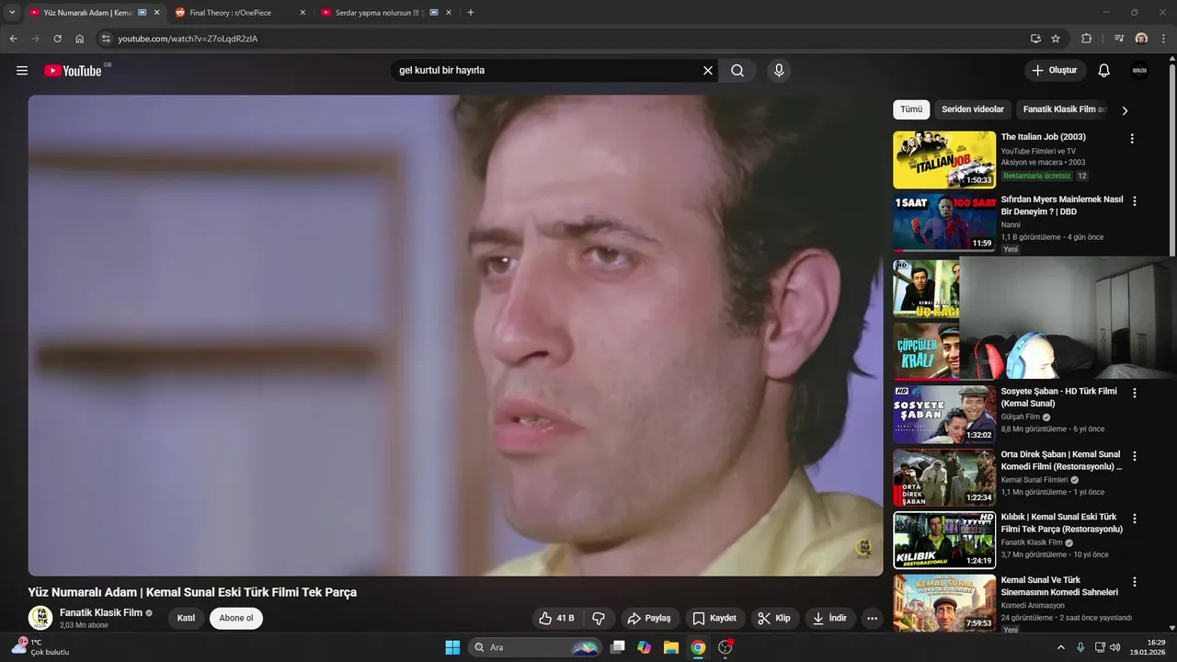Open Windows Start menu
This screenshot has width=1177, height=662.
pos(452,647)
